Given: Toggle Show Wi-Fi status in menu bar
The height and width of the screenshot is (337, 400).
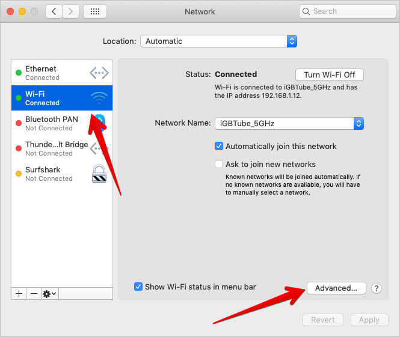Looking at the screenshot, I should 138,287.
